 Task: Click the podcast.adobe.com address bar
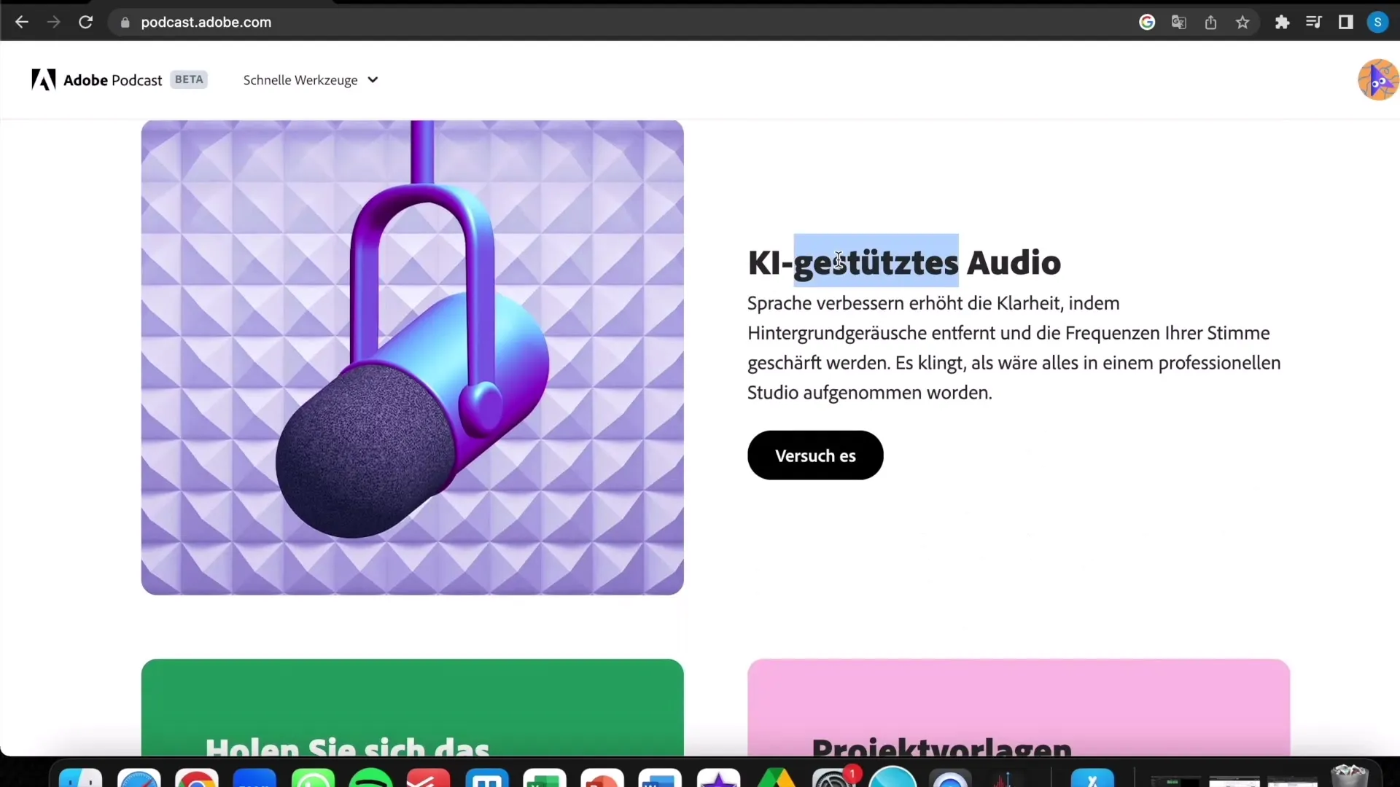click(206, 22)
